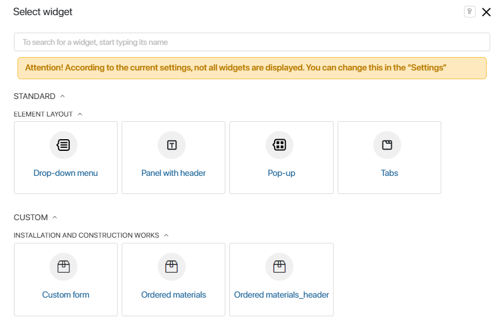The image size is (496, 325).
Task: Pick the Custom form label
Action: click(66, 295)
